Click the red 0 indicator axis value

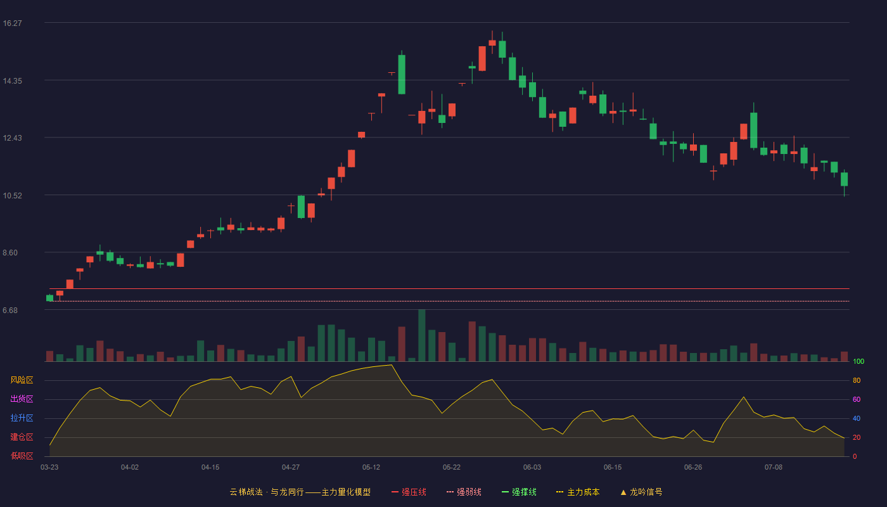[855, 457]
